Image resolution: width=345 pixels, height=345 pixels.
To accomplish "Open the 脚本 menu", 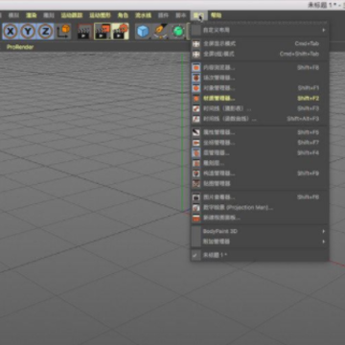I will click(181, 15).
